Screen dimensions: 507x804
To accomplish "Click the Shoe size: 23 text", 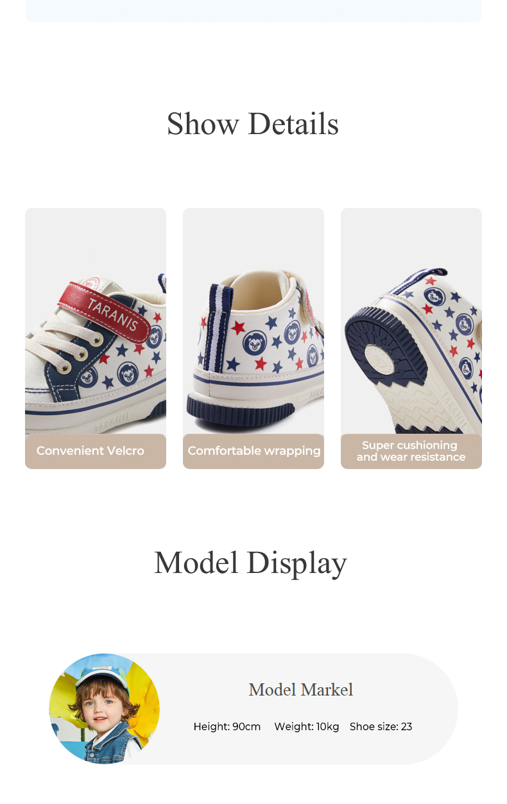I will pos(381,727).
